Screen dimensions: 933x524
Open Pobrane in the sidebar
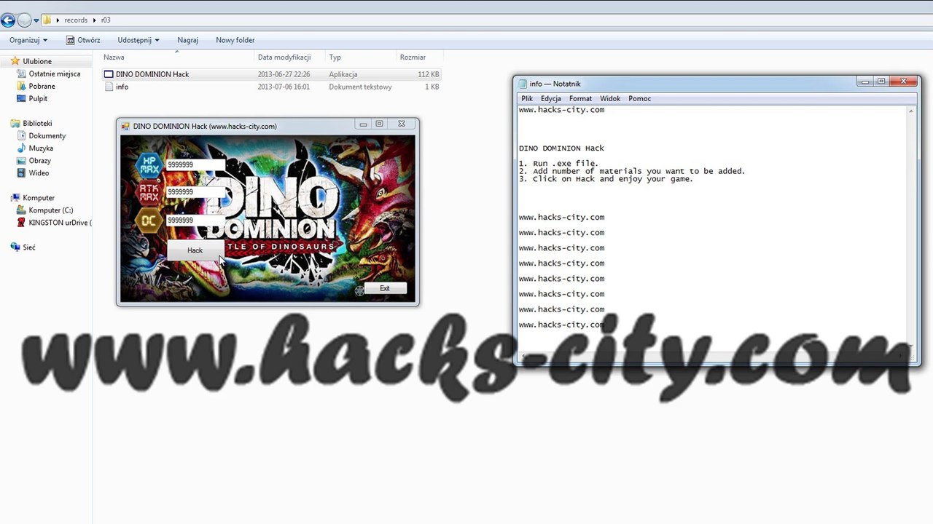click(42, 86)
